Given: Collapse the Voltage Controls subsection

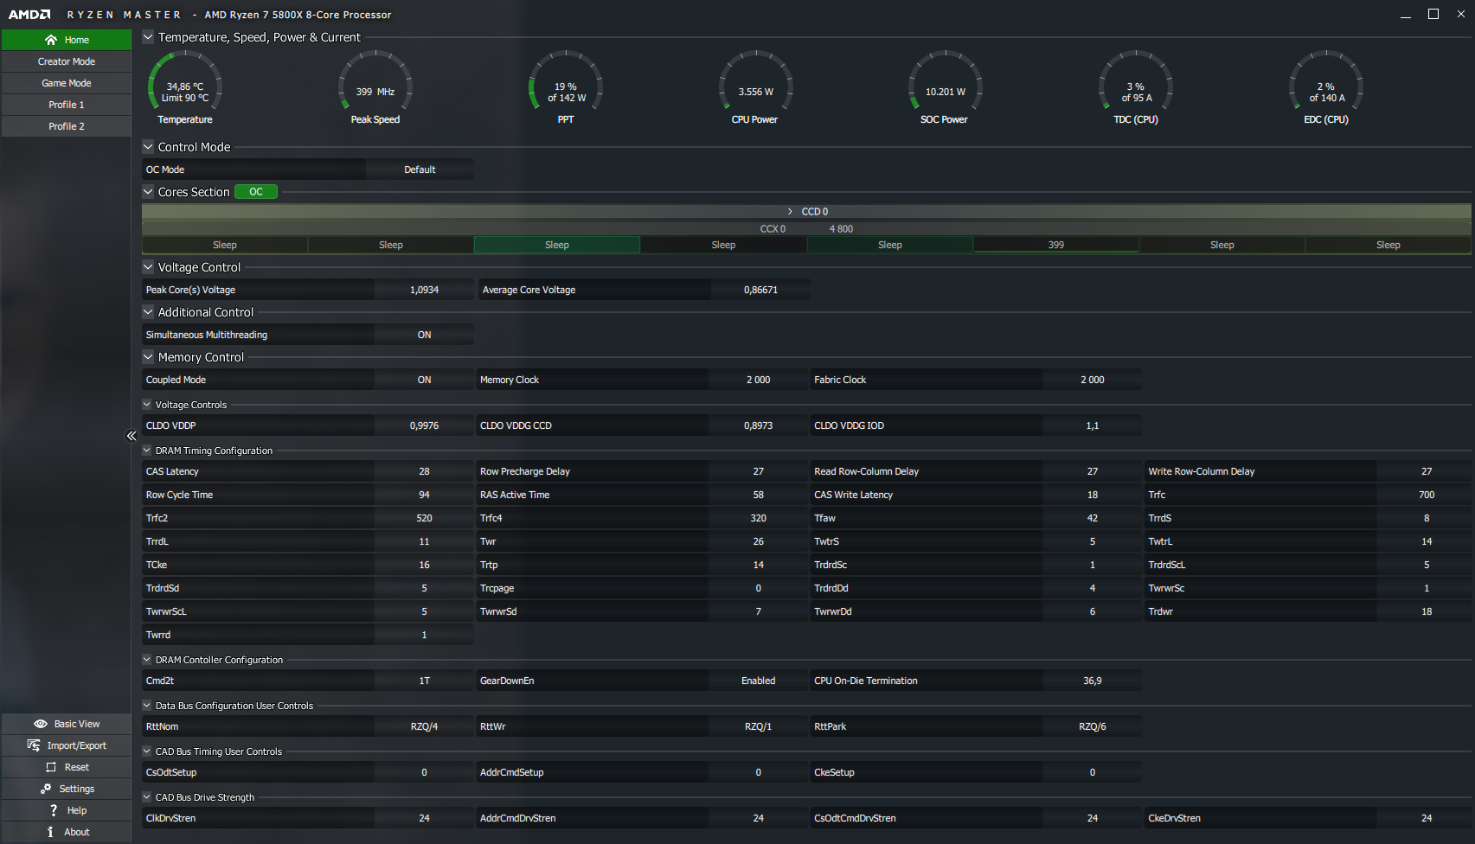Looking at the screenshot, I should 147,405.
